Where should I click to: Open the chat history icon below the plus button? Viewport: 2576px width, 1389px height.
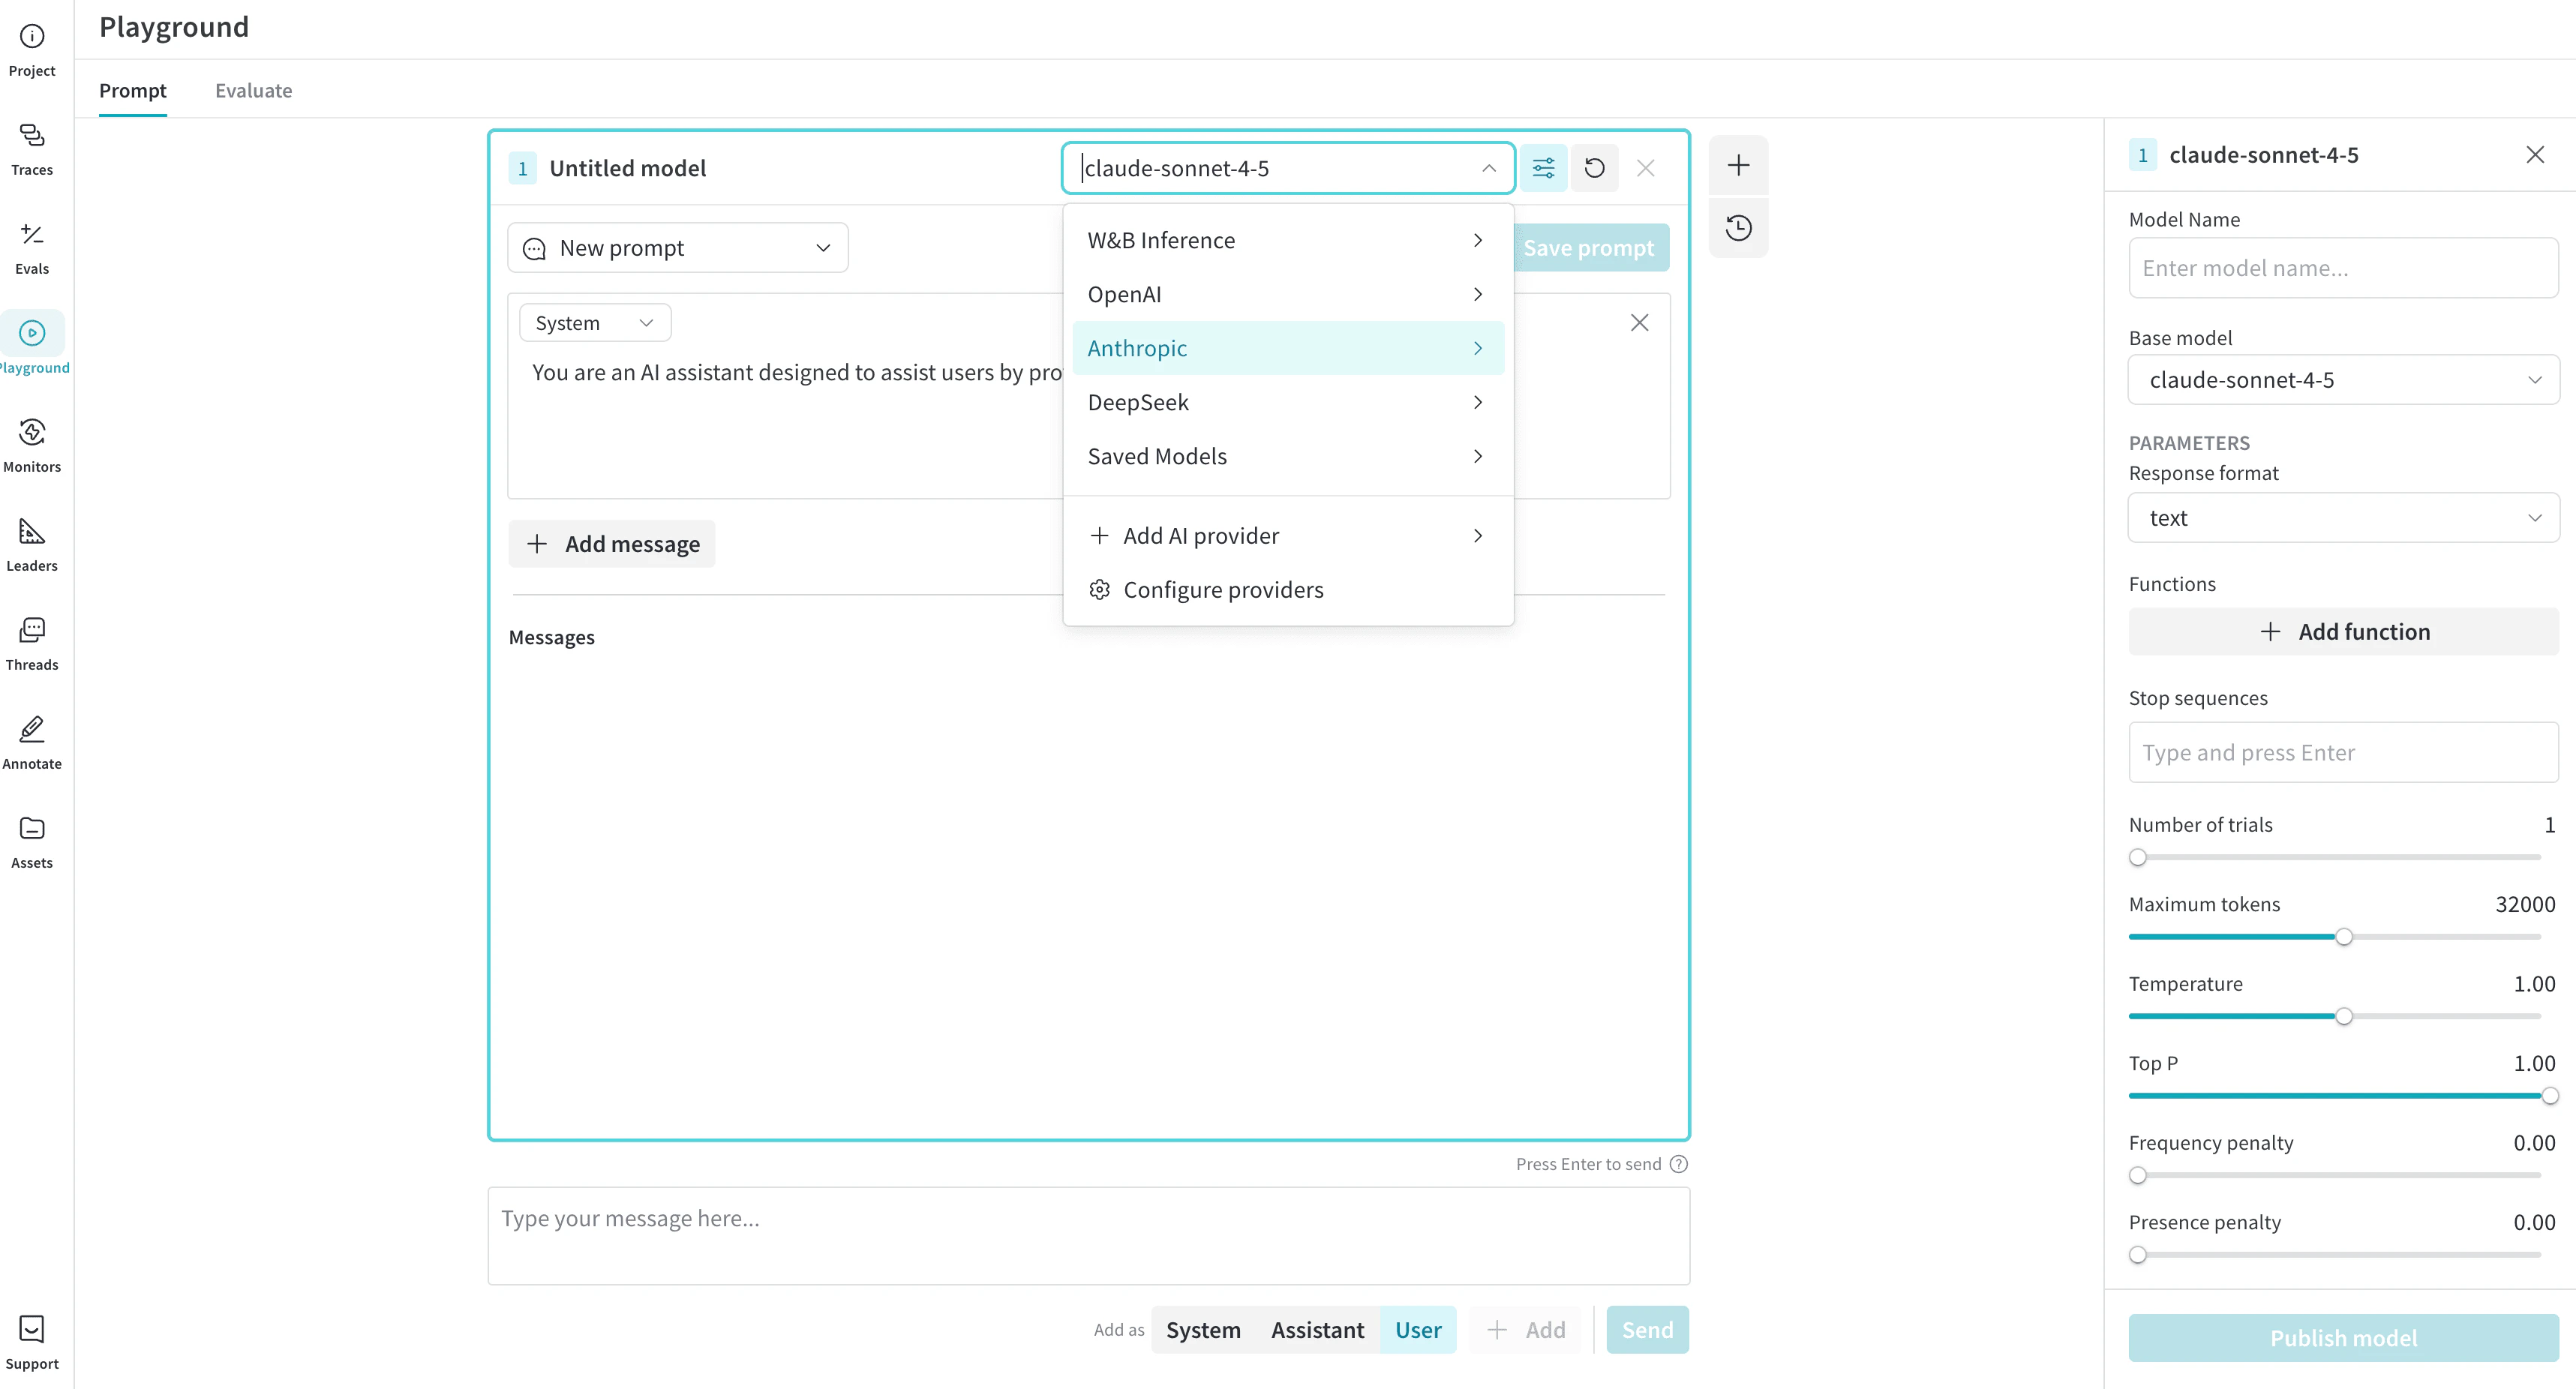point(1738,227)
